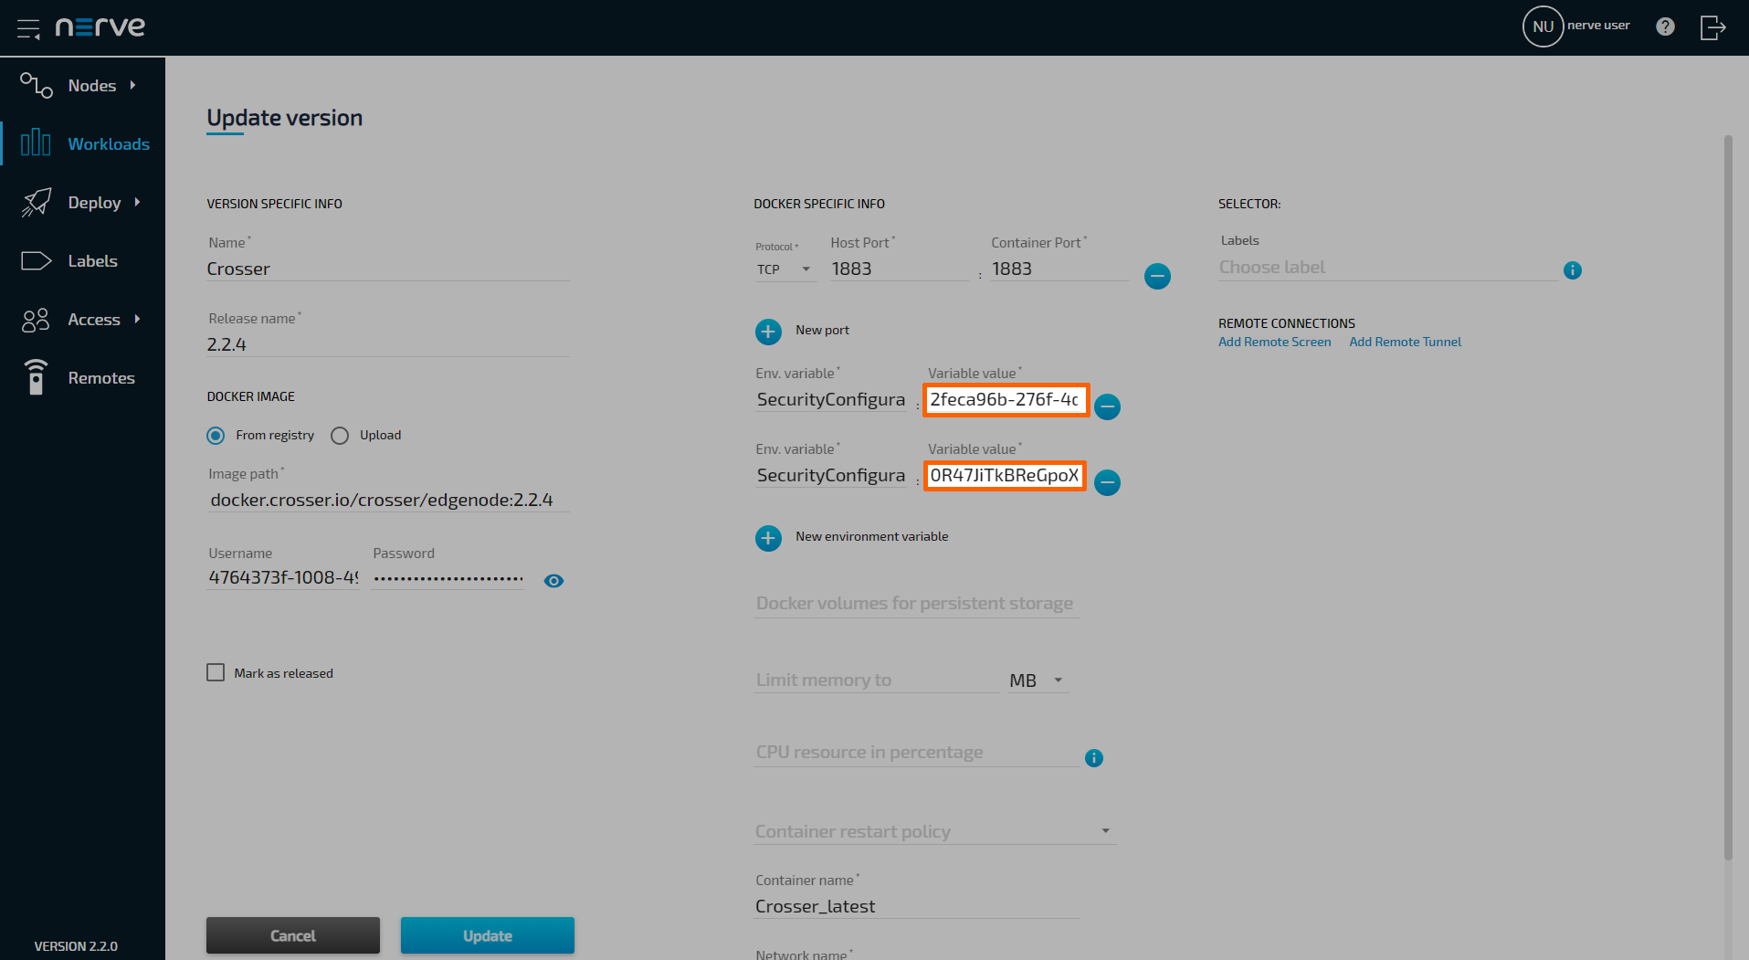Click Add Remote Tunnel

[x=1405, y=342]
